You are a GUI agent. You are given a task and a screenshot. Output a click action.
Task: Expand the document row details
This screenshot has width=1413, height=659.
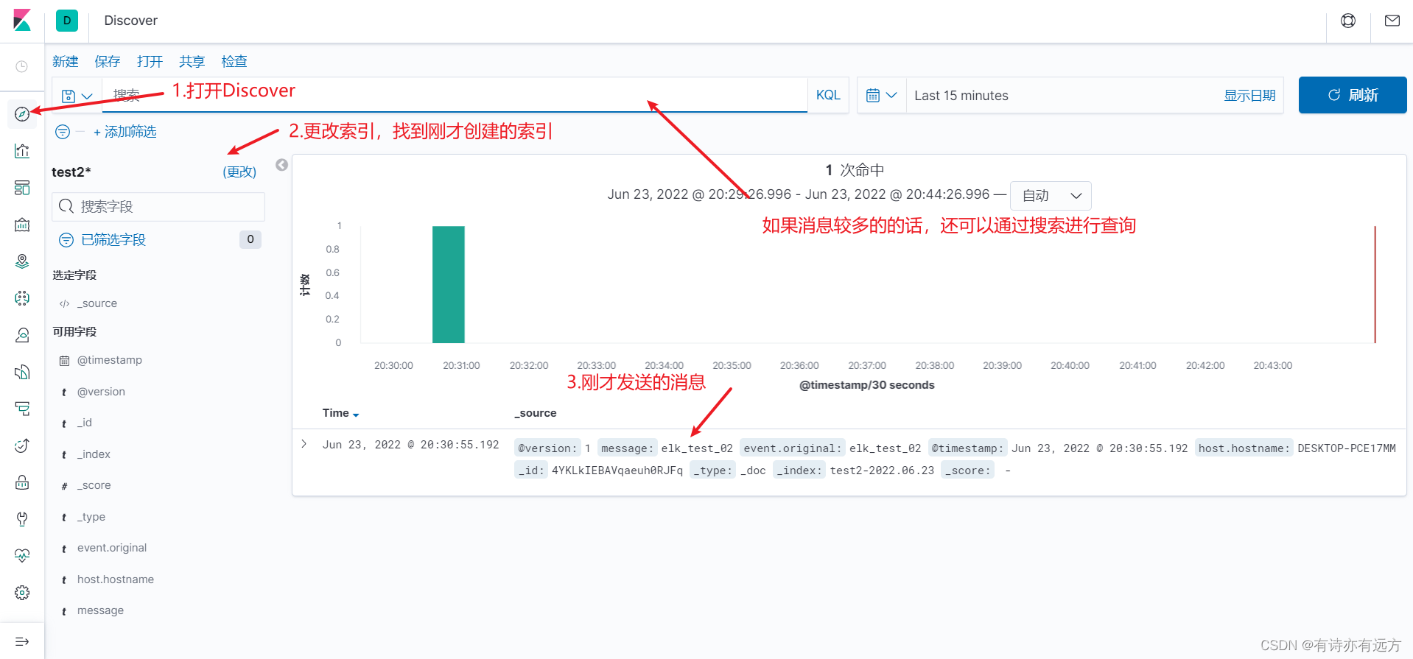pyautogui.click(x=304, y=444)
